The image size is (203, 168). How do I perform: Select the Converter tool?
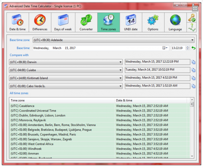[86, 22]
